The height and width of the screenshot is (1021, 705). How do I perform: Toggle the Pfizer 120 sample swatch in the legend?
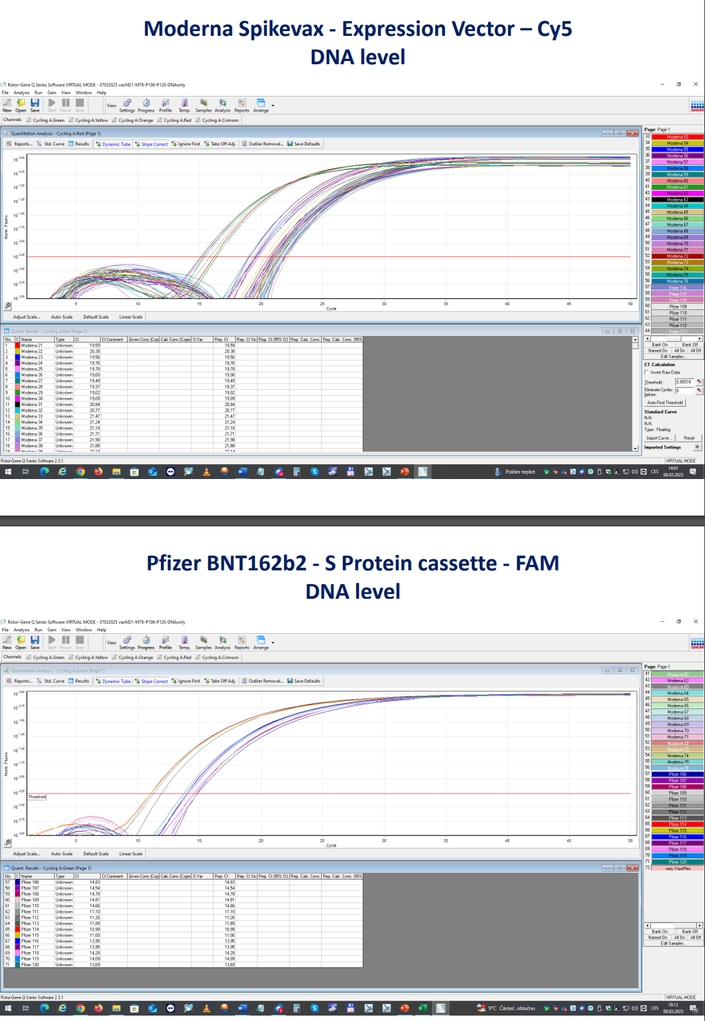pos(677,862)
